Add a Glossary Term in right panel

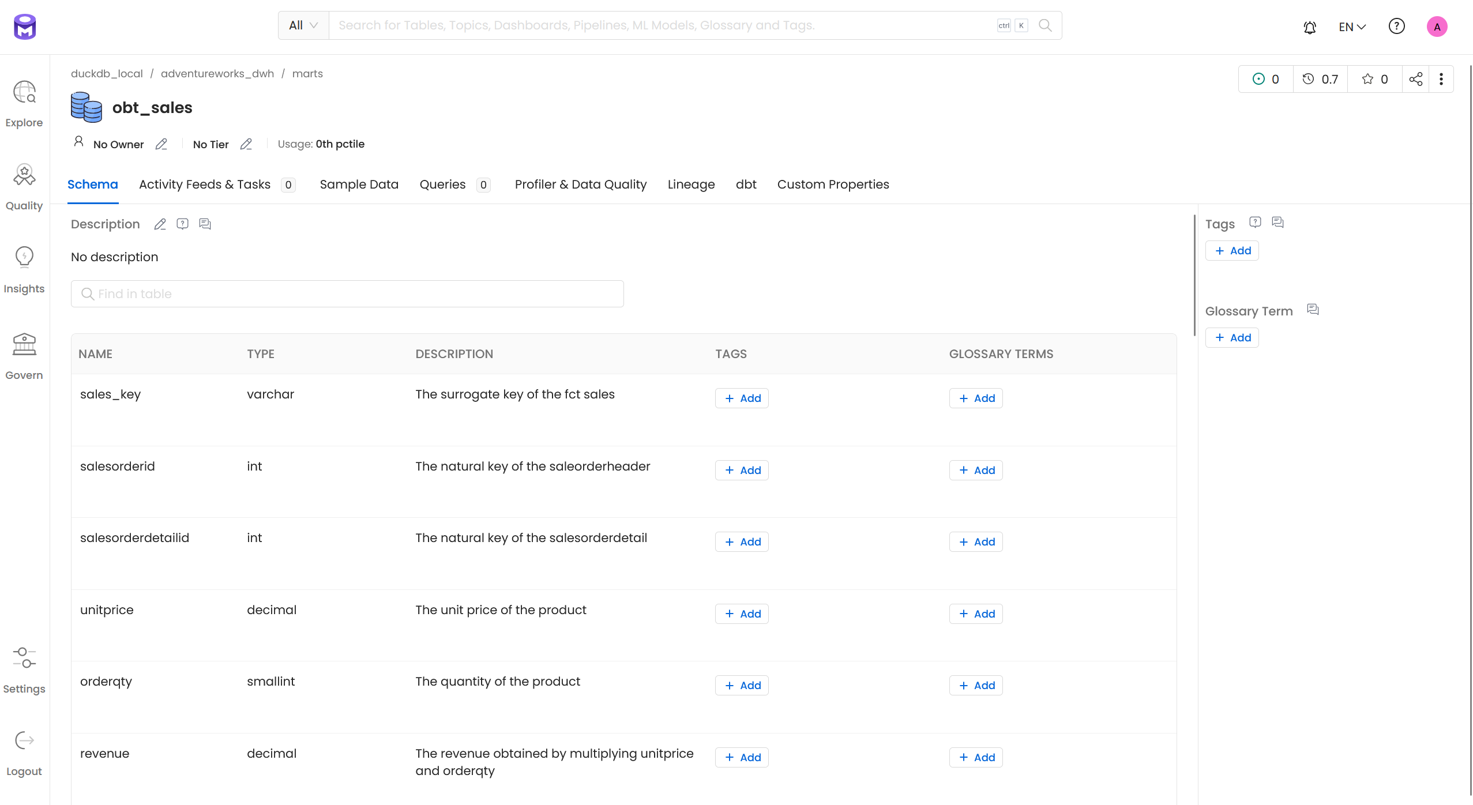[x=1232, y=338]
